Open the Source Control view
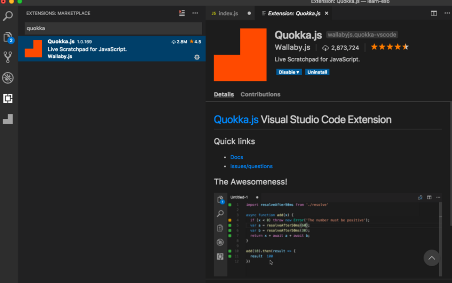This screenshot has width=452, height=283. click(x=8, y=57)
